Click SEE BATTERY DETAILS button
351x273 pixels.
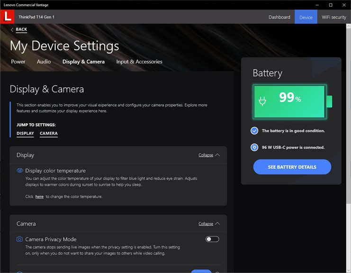[x=292, y=167]
